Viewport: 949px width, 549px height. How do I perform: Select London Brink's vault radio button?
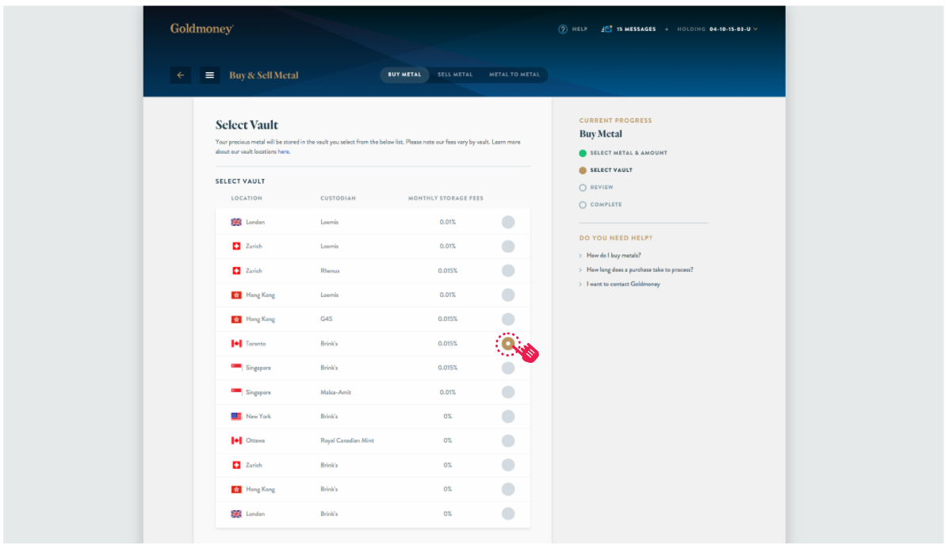[x=507, y=513]
